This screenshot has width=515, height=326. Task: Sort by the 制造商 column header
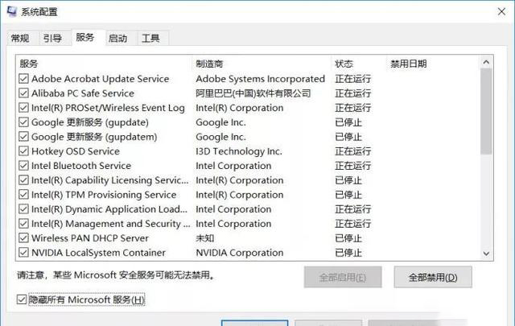click(x=209, y=64)
